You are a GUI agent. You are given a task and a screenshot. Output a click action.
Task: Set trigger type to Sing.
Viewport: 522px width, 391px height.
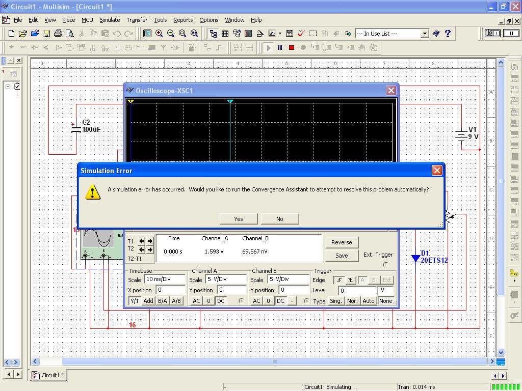335,301
